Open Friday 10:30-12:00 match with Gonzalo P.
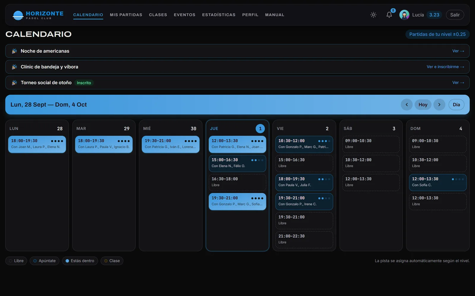This screenshot has height=296, width=475. [304, 144]
